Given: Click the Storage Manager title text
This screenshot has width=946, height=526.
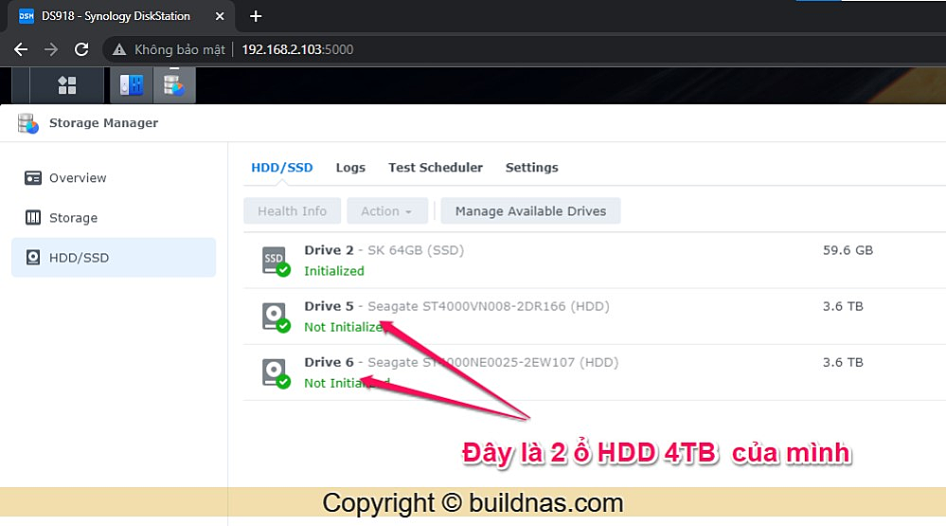Looking at the screenshot, I should [103, 123].
